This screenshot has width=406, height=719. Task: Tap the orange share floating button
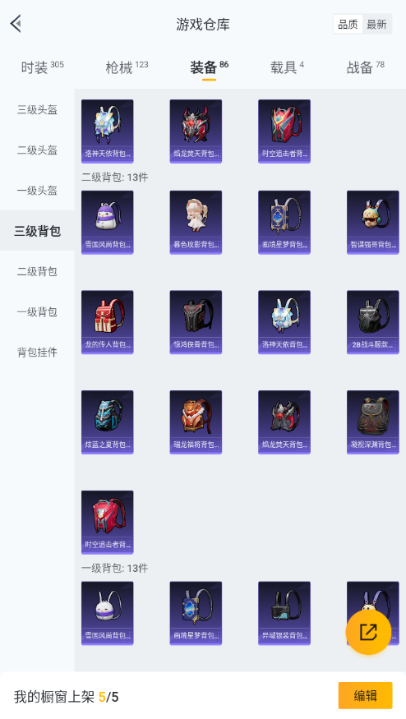pyautogui.click(x=368, y=632)
